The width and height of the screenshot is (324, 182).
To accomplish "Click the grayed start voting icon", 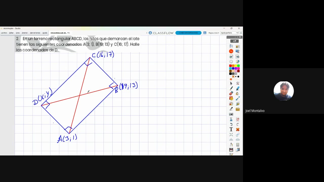I will (231, 62).
